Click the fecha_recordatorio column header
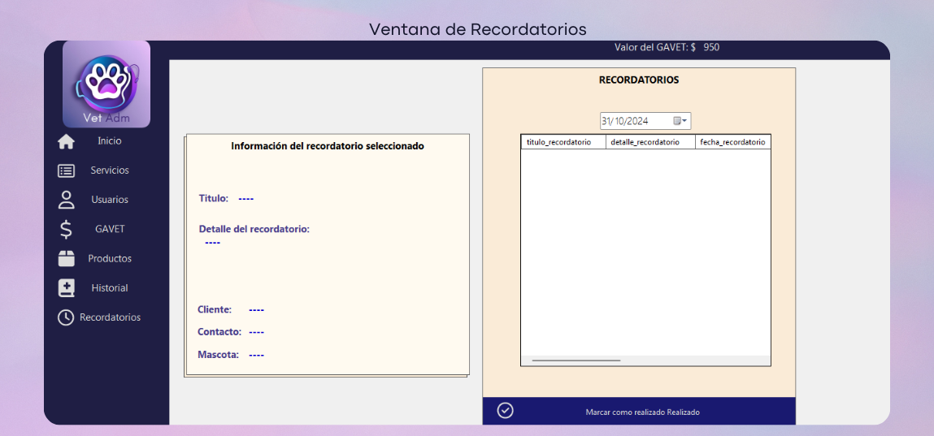This screenshot has height=436, width=934. click(x=732, y=142)
